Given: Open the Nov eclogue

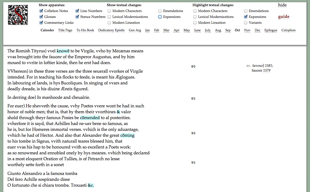Looking at the screenshot, I should pyautogui.click(x=247, y=30).
